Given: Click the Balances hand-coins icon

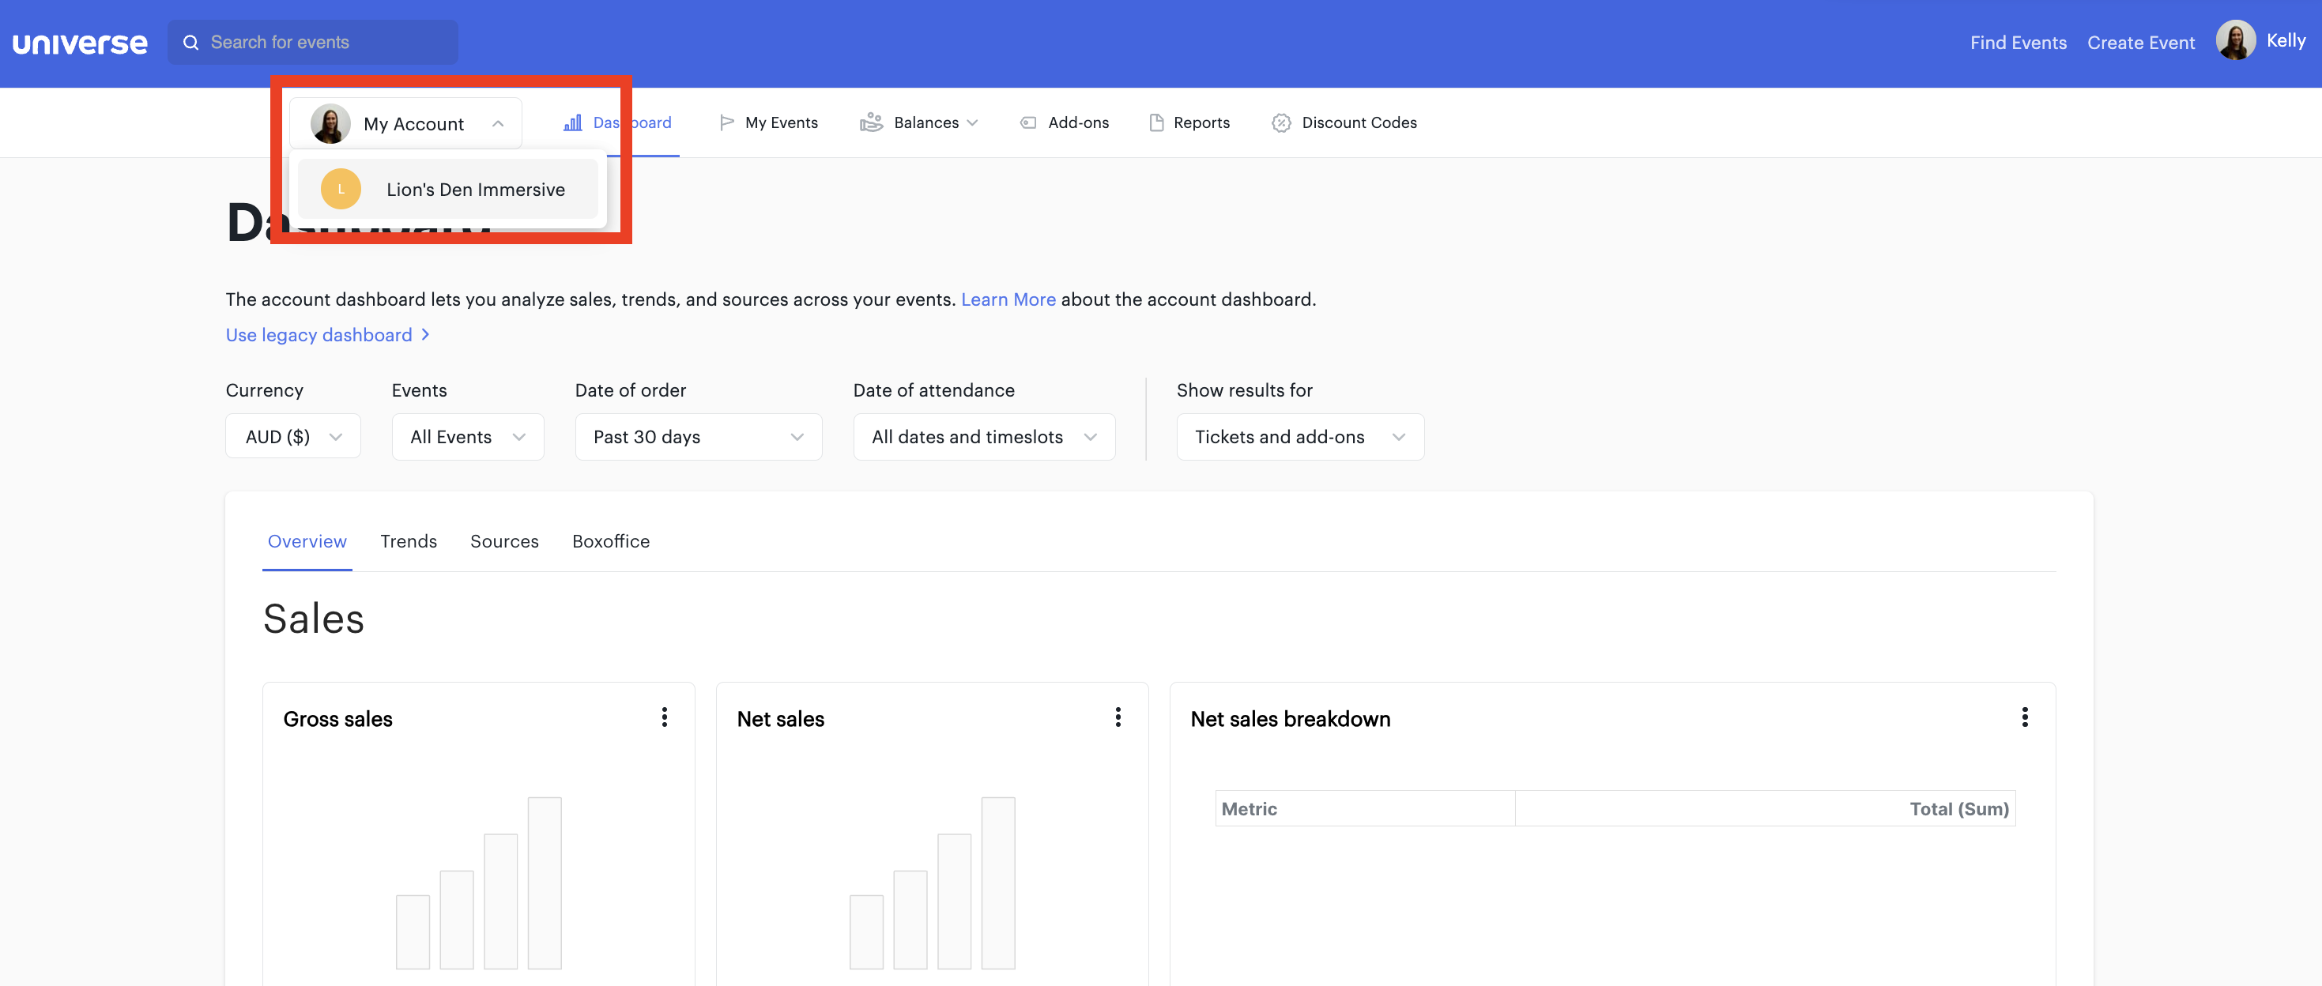Looking at the screenshot, I should [871, 122].
